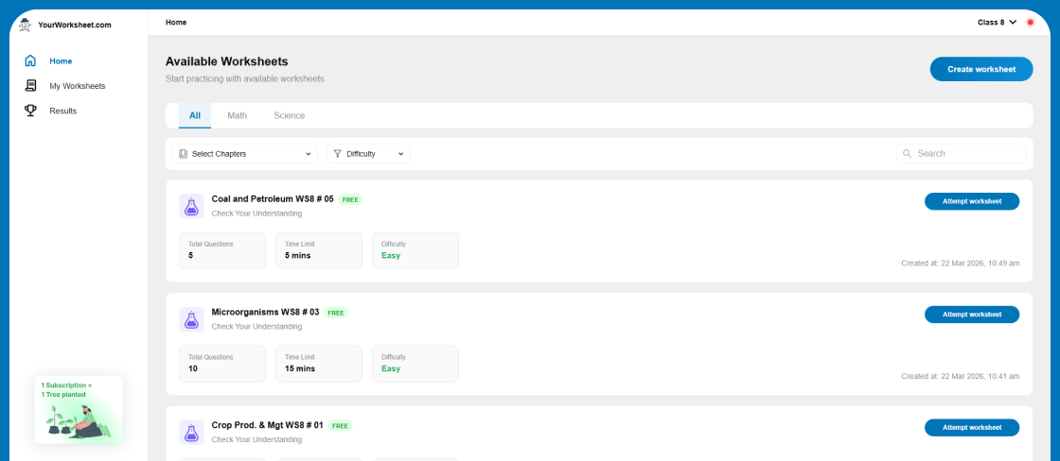The height and width of the screenshot is (461, 1060).
Task: Click the Coal and Petroleum WS8 # 05 title
Action: [273, 199]
